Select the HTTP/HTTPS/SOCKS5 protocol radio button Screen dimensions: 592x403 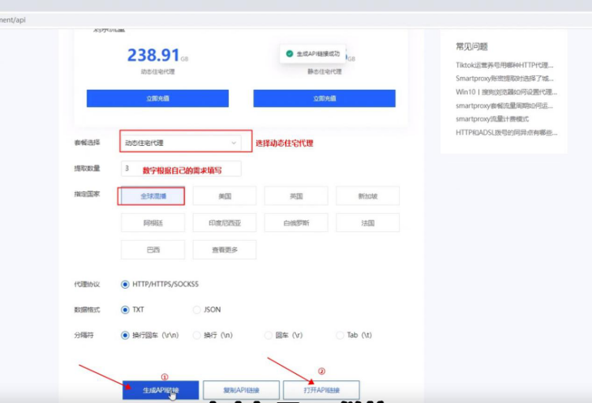tap(125, 285)
